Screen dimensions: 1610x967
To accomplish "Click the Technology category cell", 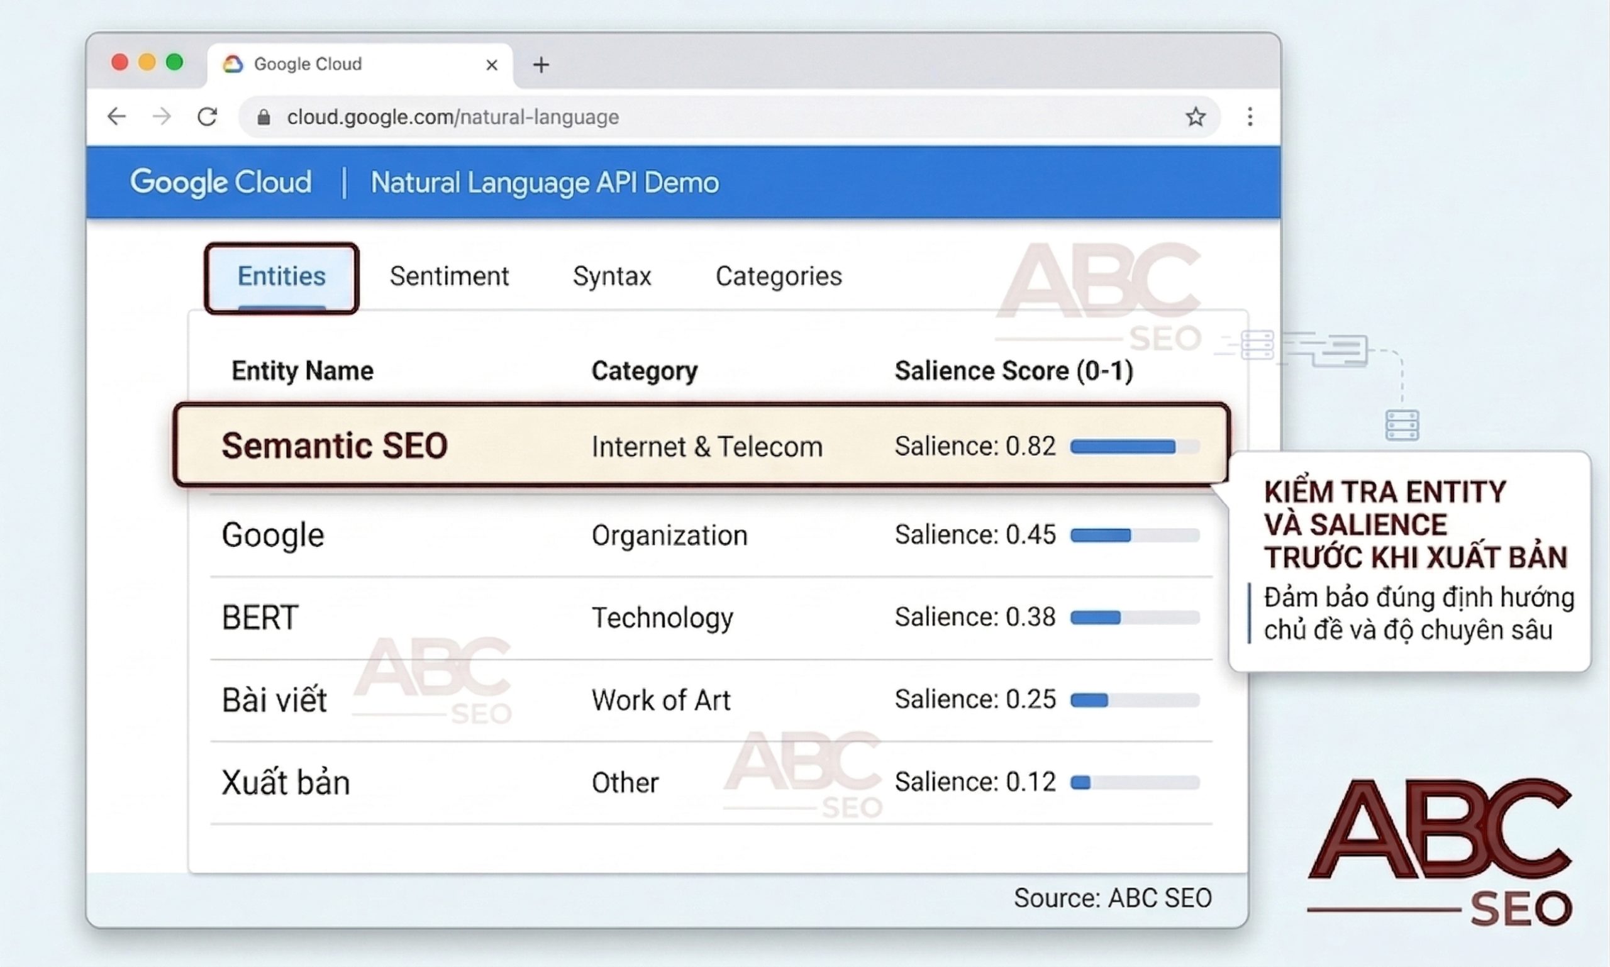I will 662,617.
